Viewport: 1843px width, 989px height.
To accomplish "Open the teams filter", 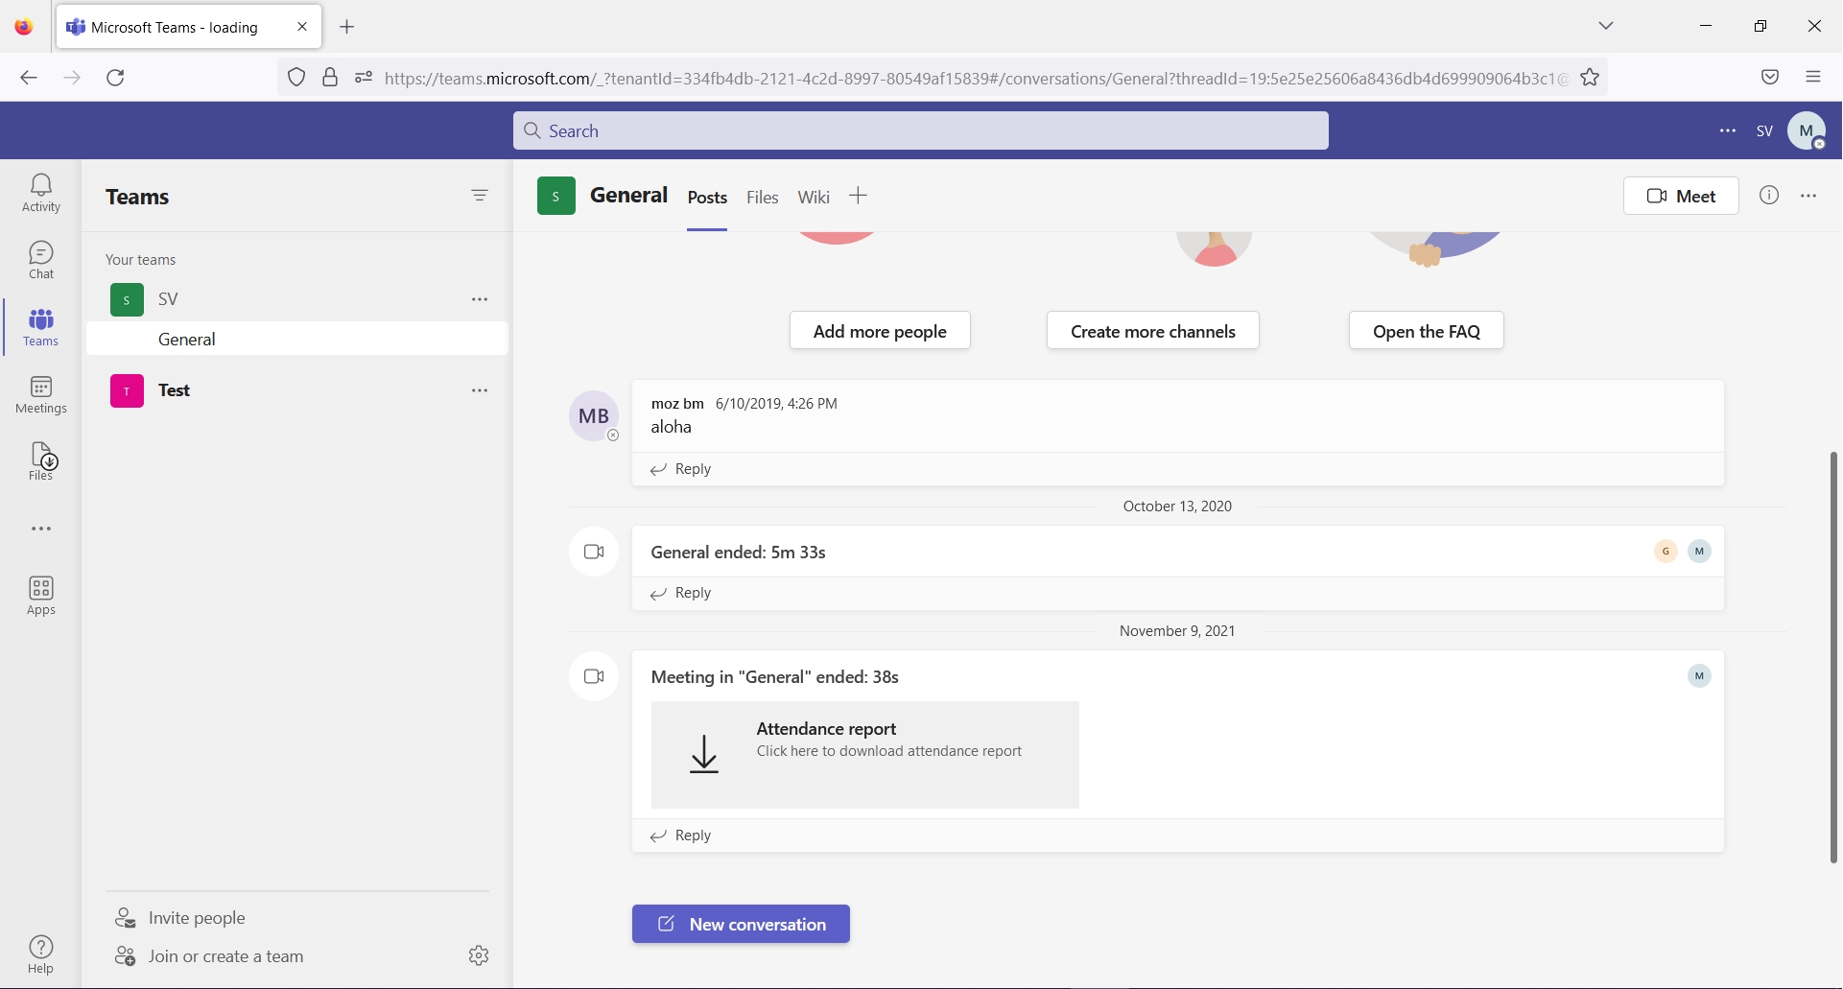I will click(x=481, y=196).
